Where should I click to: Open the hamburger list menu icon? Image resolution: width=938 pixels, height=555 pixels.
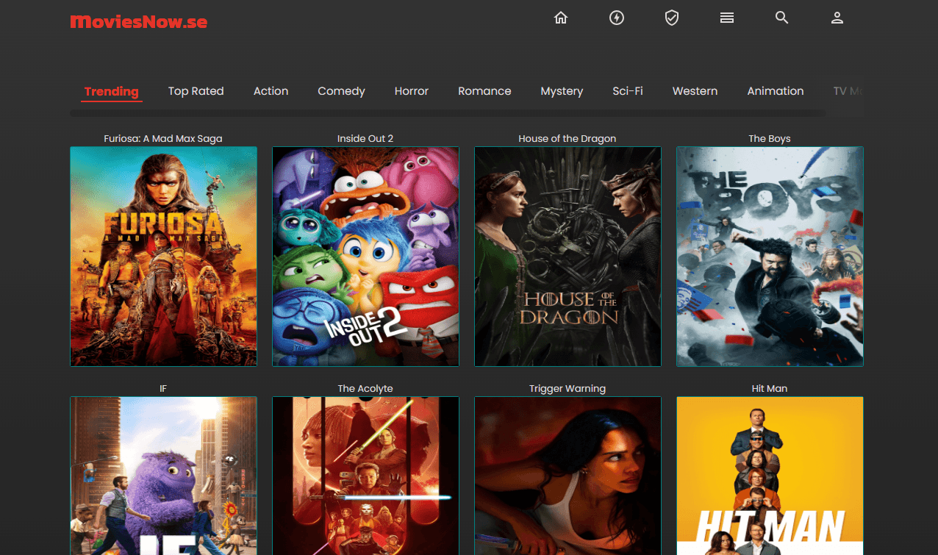click(x=727, y=18)
